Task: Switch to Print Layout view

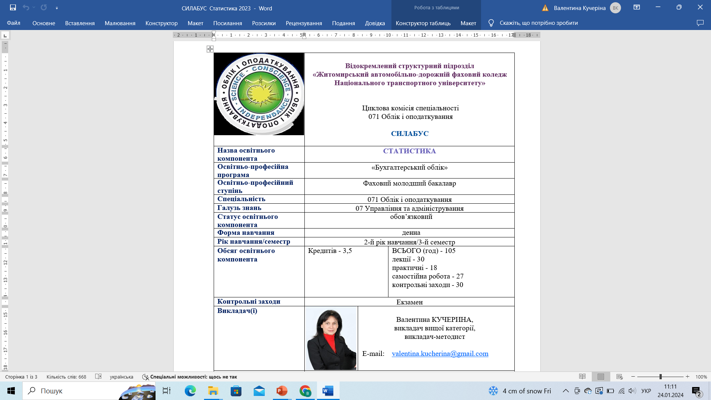Action: 601,377
